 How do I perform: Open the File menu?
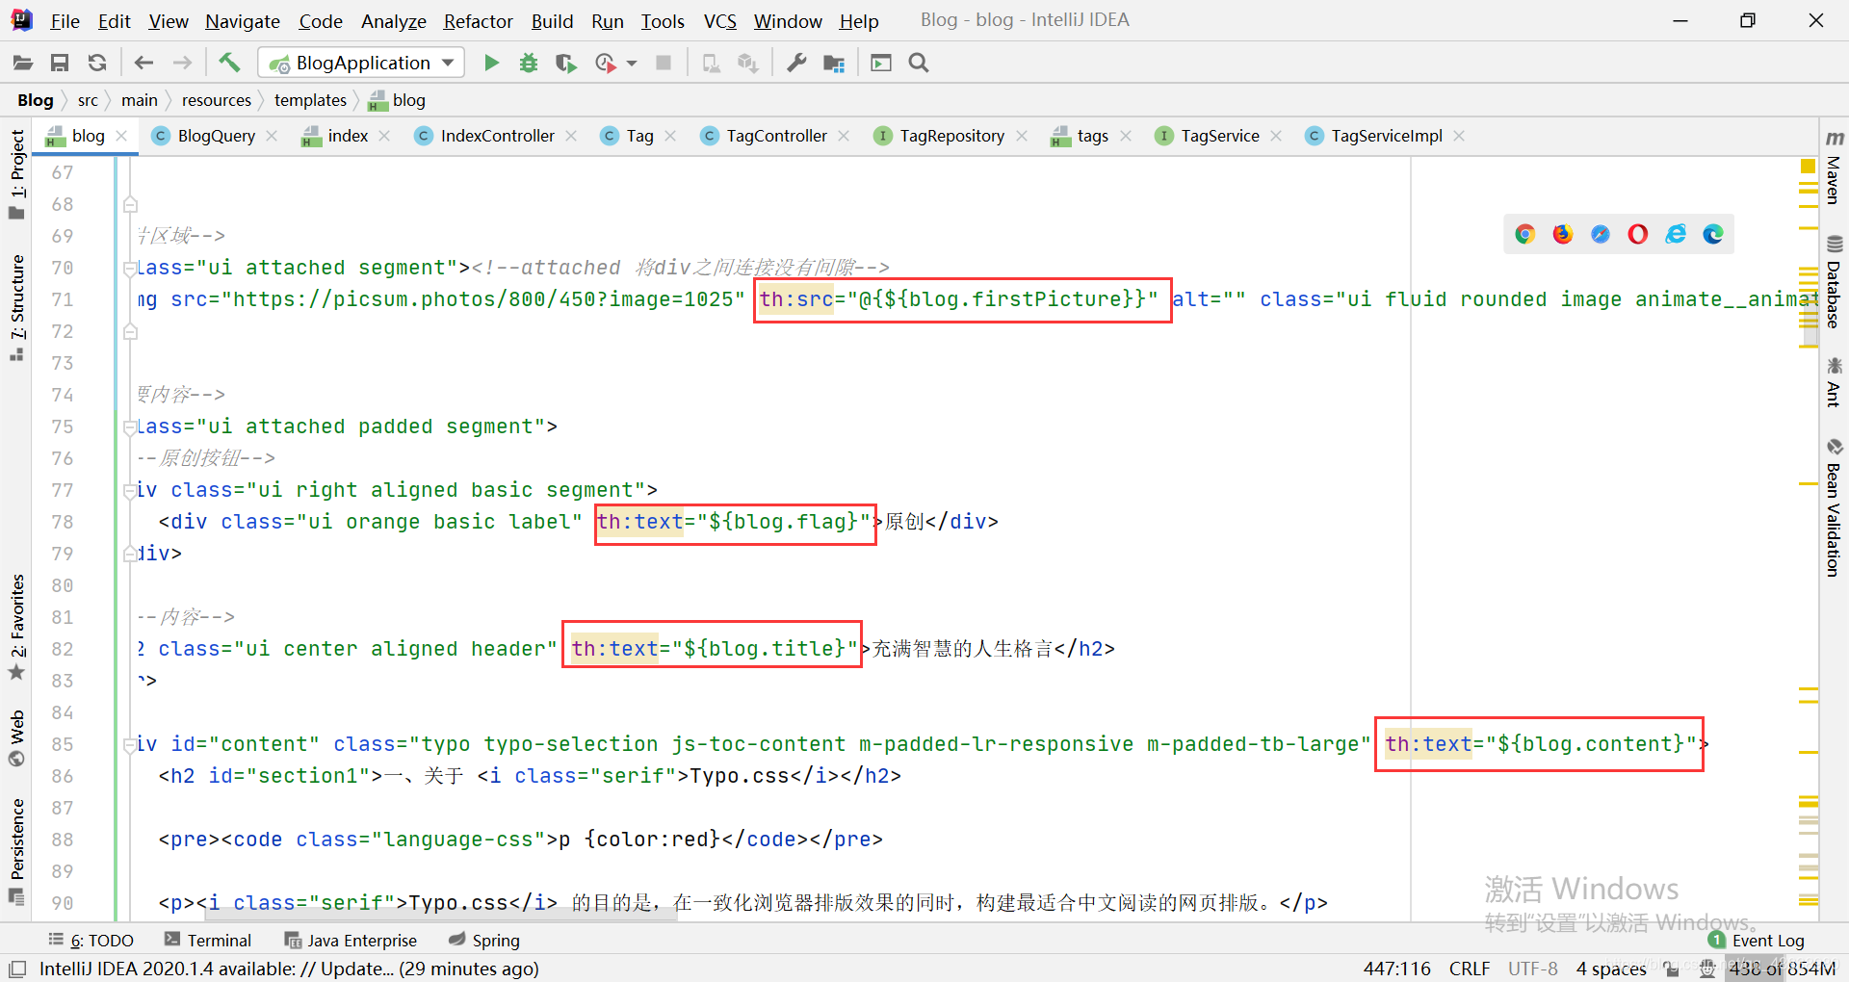tap(65, 21)
